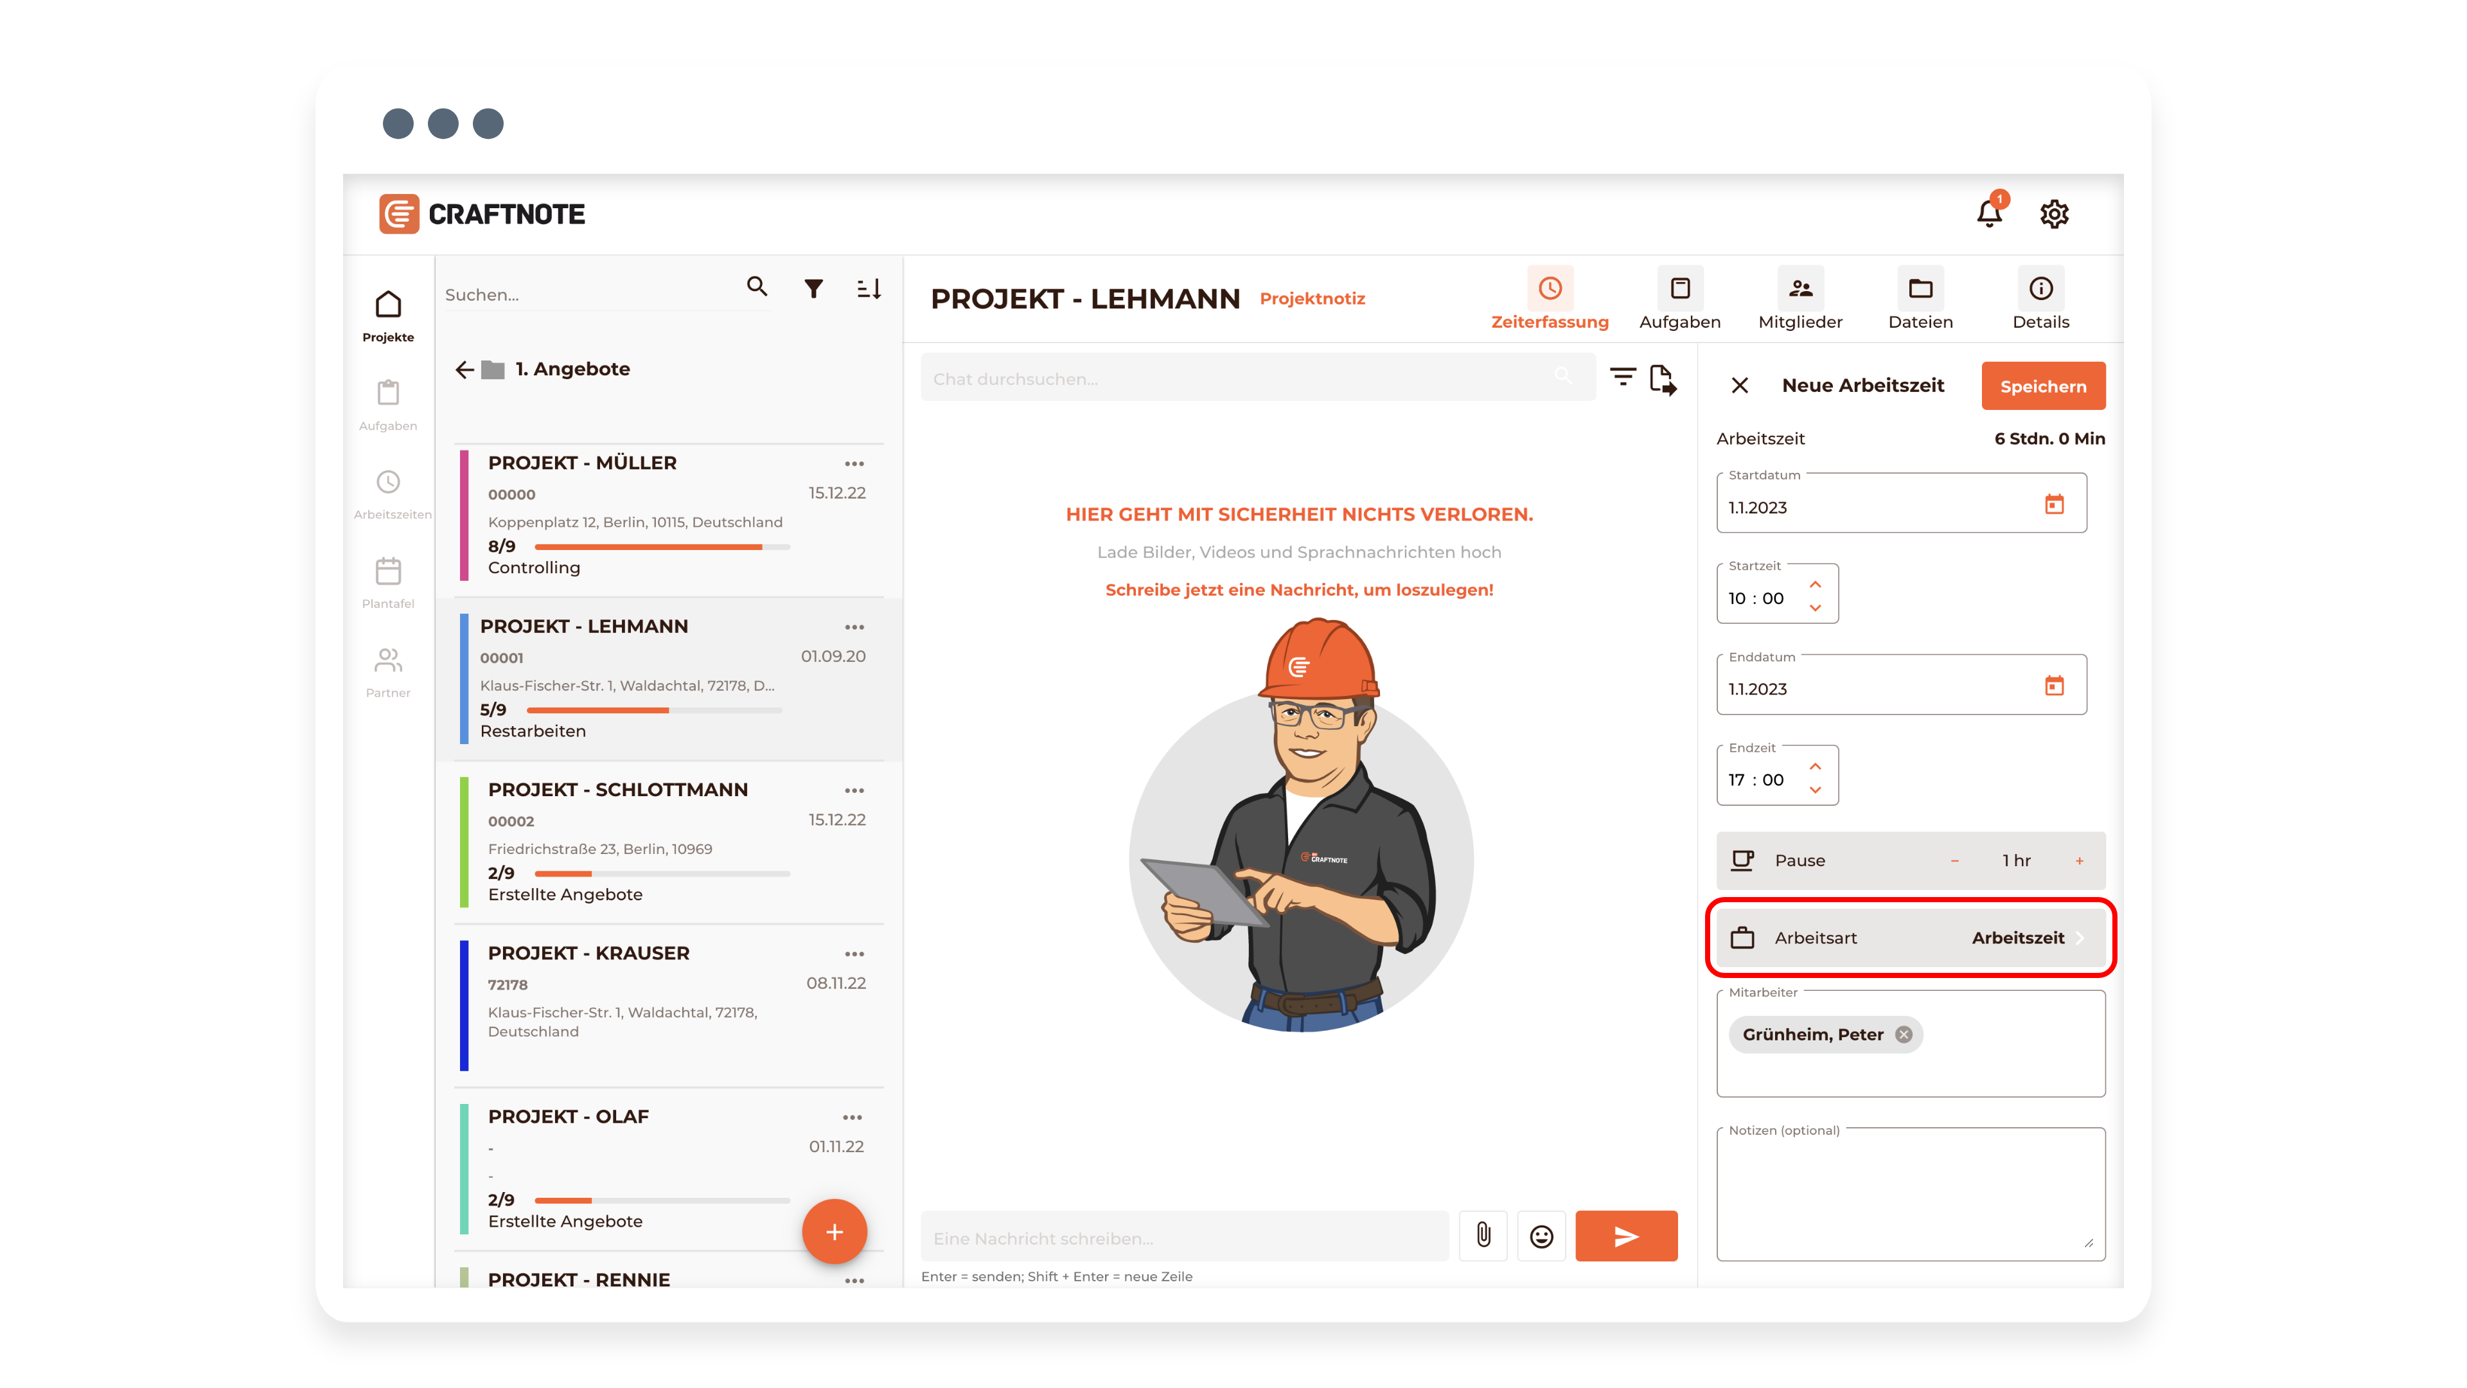
Task: Remove the Grünheim, Peter employee chip
Action: pos(1904,1035)
